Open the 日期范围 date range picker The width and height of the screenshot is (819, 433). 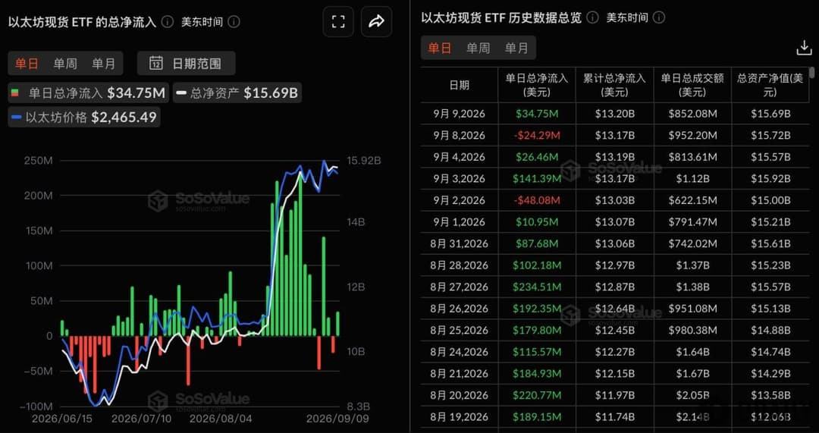[187, 64]
